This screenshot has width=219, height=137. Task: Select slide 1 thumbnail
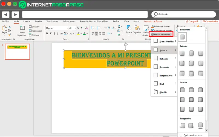(18, 51)
